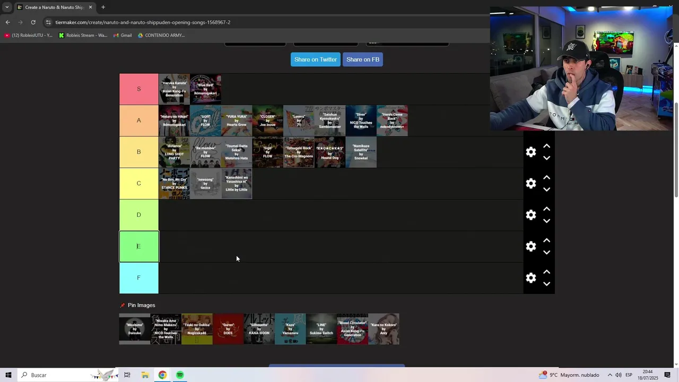
Task: Select No Boy, No Cry thumbnail
Action: coord(174,184)
